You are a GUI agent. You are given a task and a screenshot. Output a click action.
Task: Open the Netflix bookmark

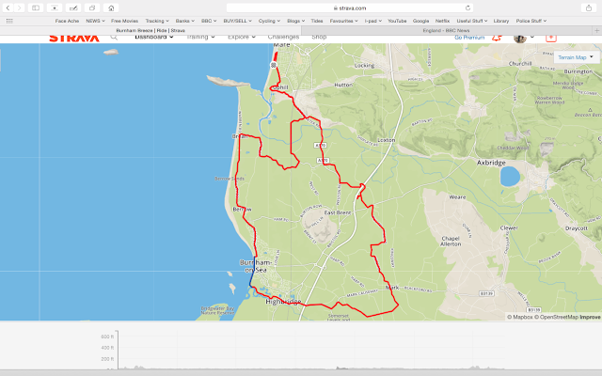pyautogui.click(x=442, y=21)
